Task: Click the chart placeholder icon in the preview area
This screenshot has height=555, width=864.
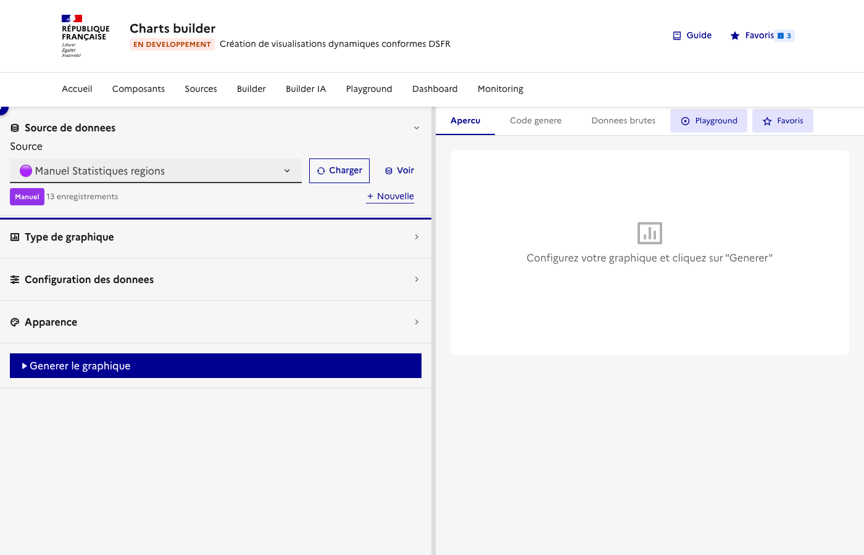Action: pyautogui.click(x=649, y=233)
